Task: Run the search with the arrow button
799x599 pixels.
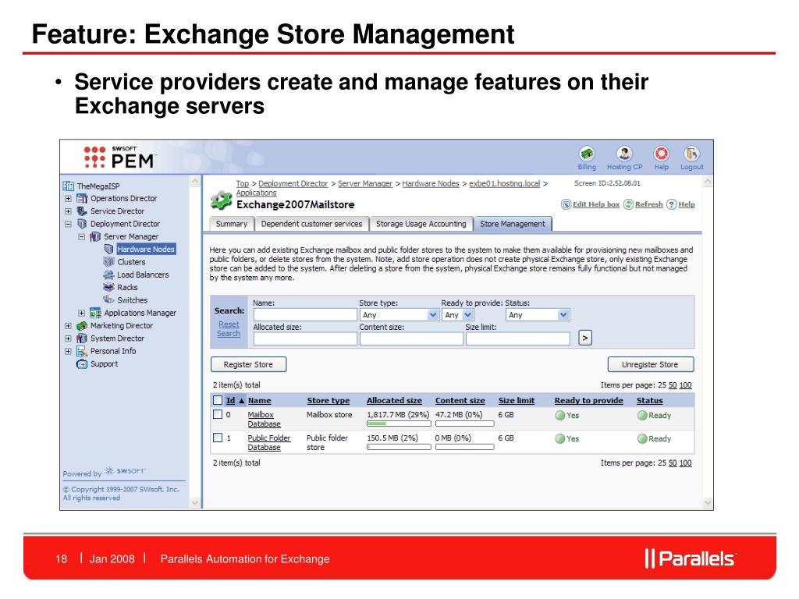Action: 585,338
